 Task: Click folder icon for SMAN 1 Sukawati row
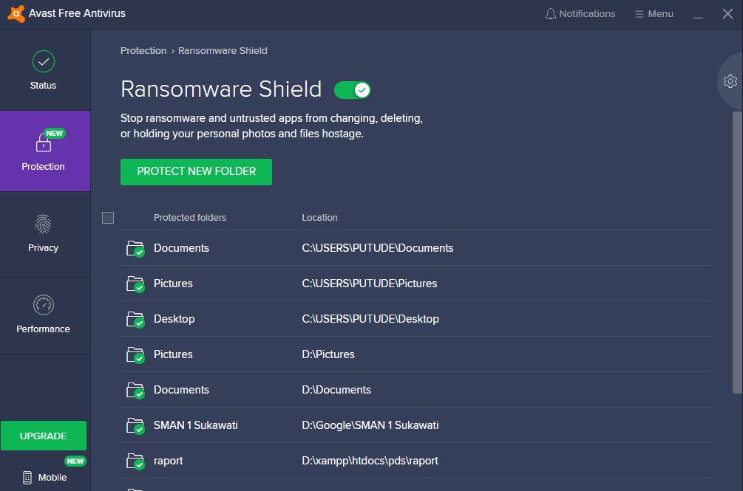[x=135, y=426]
